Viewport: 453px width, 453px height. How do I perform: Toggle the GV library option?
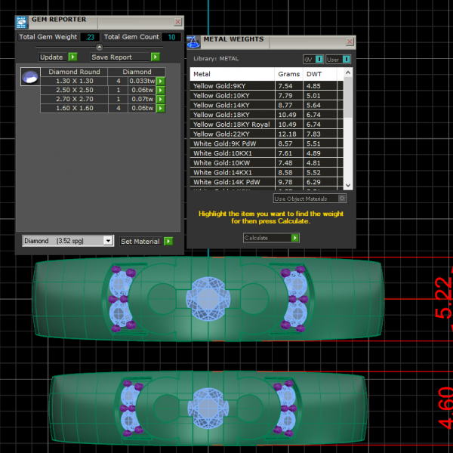click(x=319, y=59)
